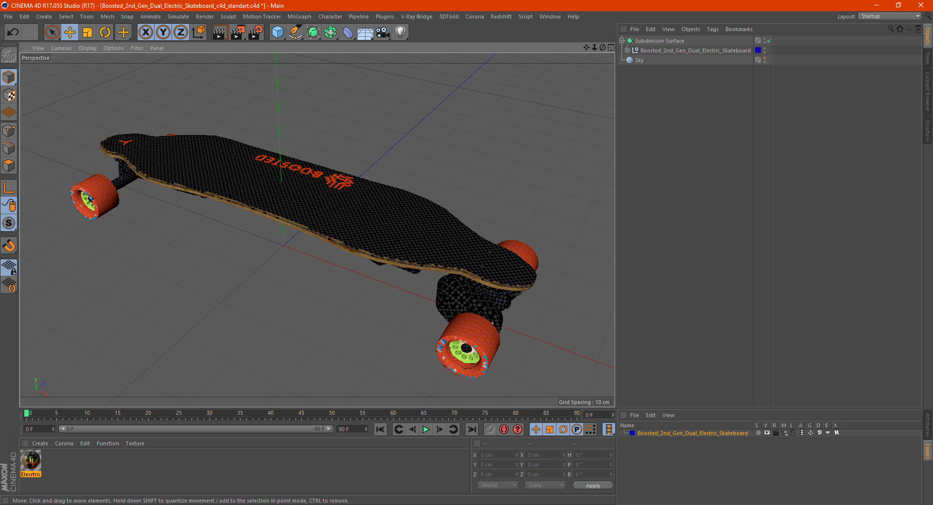Select Points mode in left sidebar

tap(9, 130)
